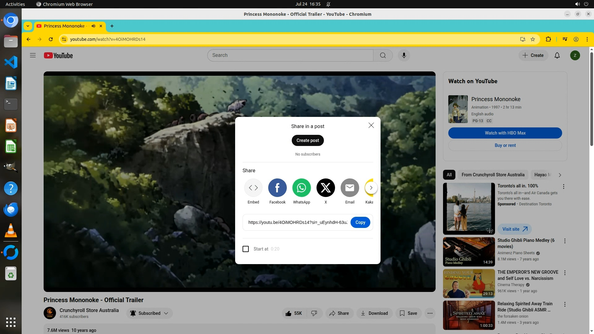Show more filter chips with arrow
This screenshot has width=594, height=334.
560,175
